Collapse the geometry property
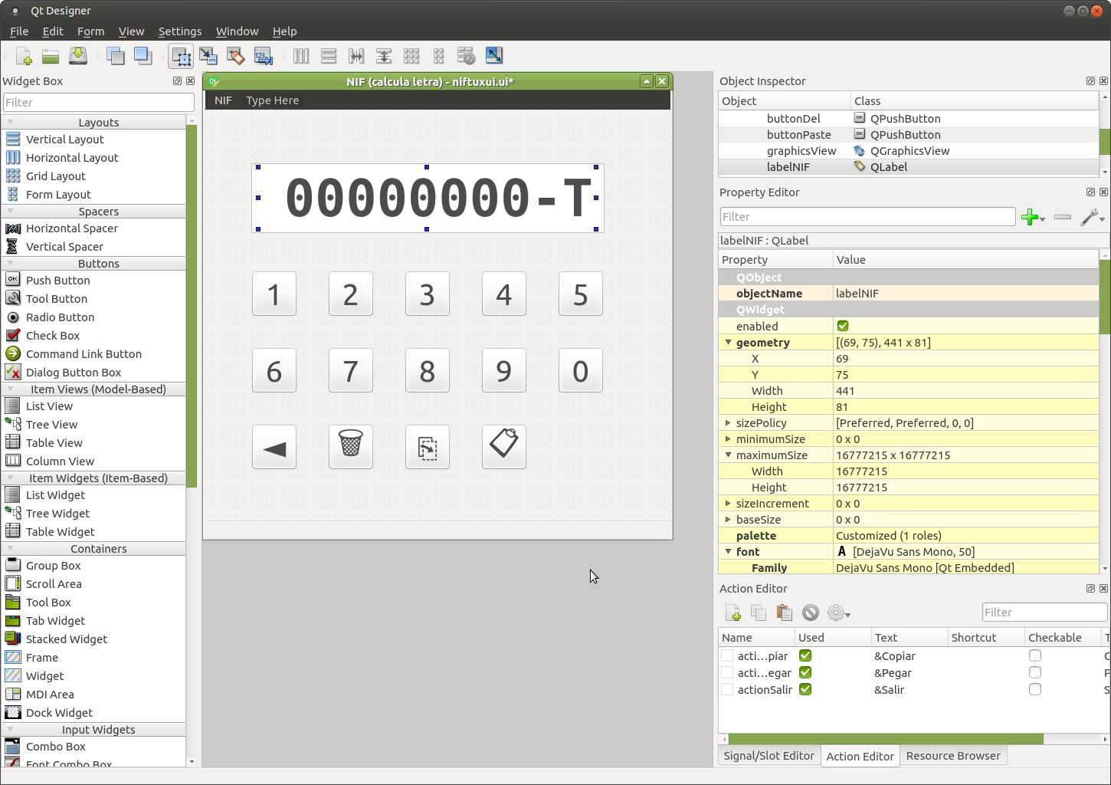Screen dimensions: 1111x785 pos(728,343)
